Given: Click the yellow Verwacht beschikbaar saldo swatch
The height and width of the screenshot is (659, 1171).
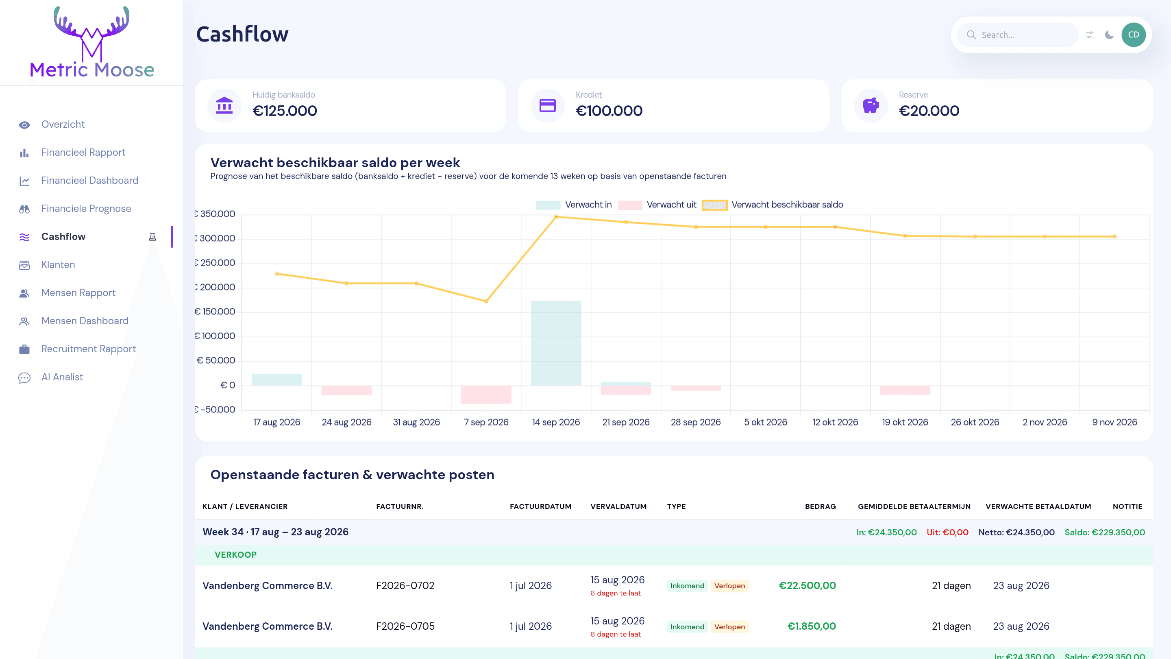Looking at the screenshot, I should click(715, 205).
